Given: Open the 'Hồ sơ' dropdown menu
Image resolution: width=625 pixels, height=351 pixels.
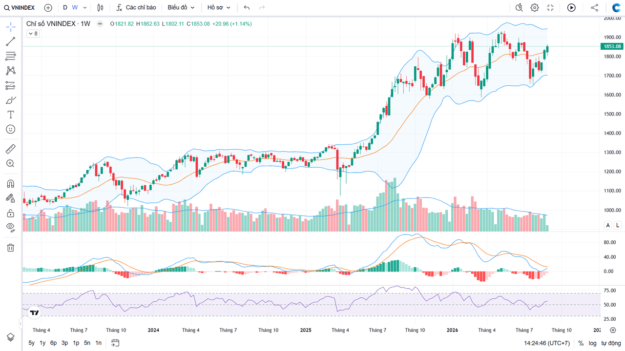Looking at the screenshot, I should click(x=219, y=8).
